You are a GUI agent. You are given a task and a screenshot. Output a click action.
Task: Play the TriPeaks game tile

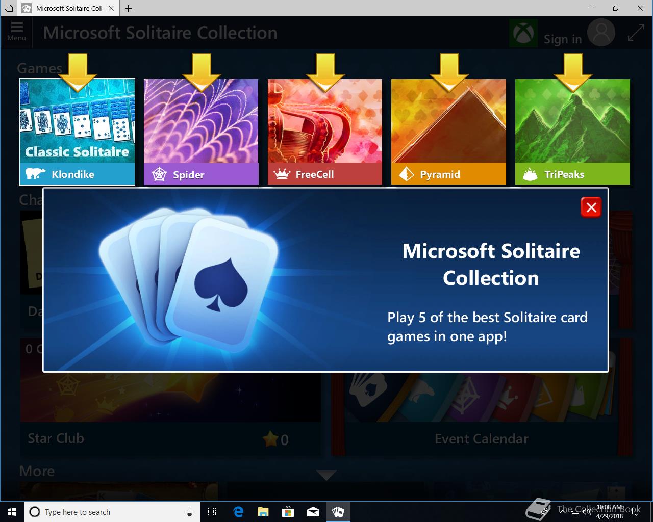572,132
